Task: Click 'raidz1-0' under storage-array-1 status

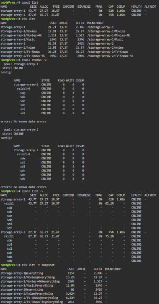Action: 23,89
